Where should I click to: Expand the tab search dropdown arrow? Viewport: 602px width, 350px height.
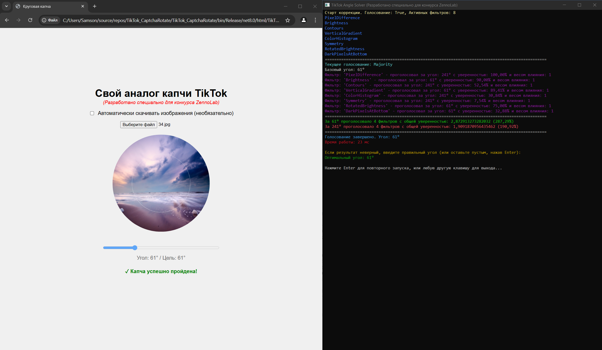[6, 6]
